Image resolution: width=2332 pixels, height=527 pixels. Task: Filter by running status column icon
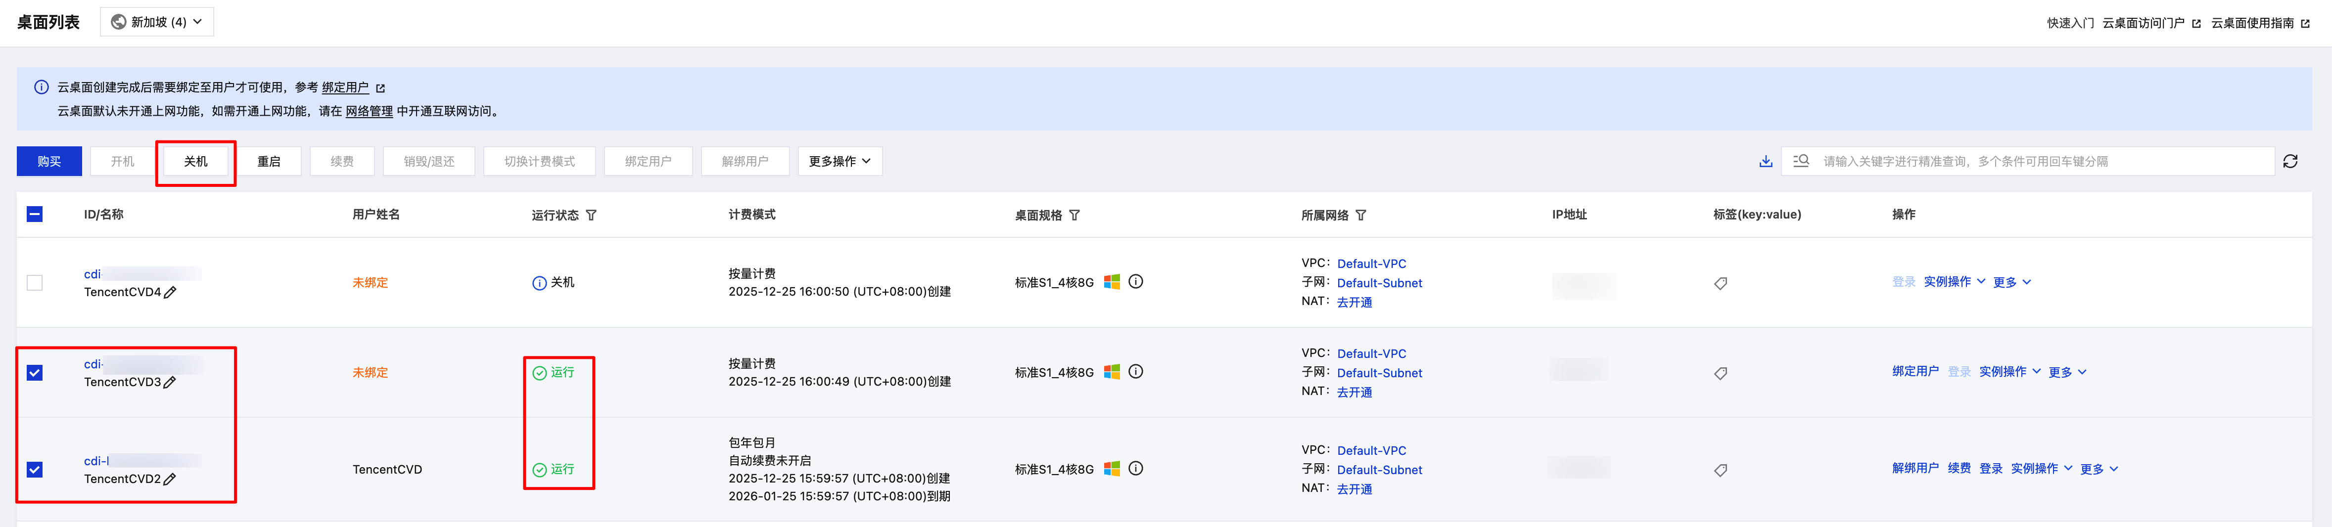pyautogui.click(x=591, y=215)
